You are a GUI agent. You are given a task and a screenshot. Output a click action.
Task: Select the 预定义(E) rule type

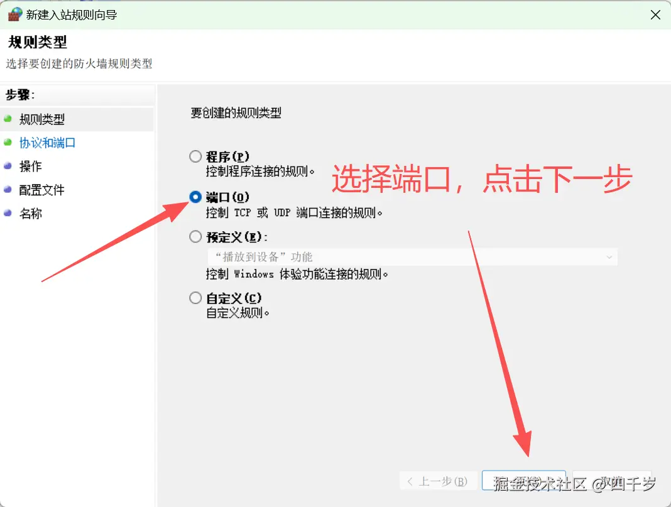click(195, 236)
